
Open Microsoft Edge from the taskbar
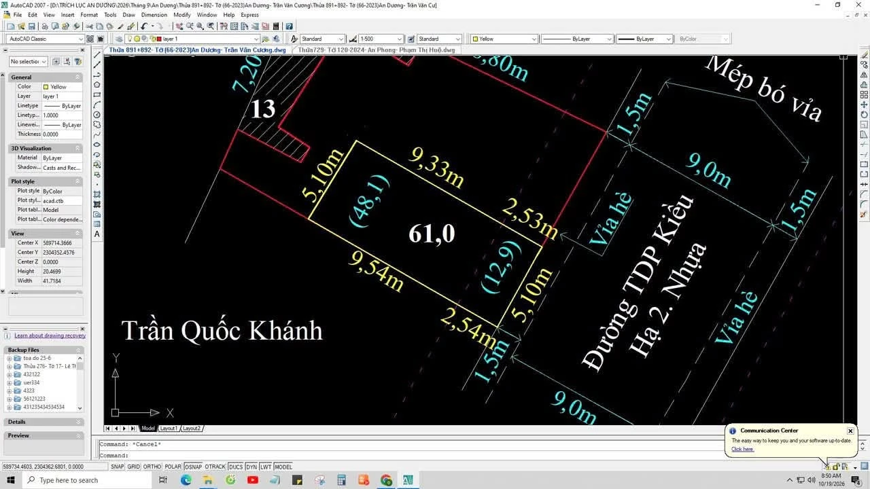click(x=186, y=480)
